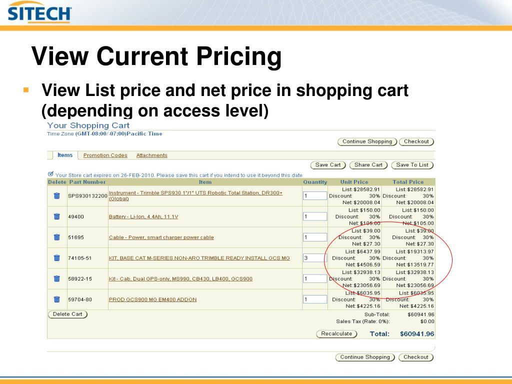Open the Cable Power smart charger link
The width and height of the screenshot is (512, 384).
click(161, 237)
